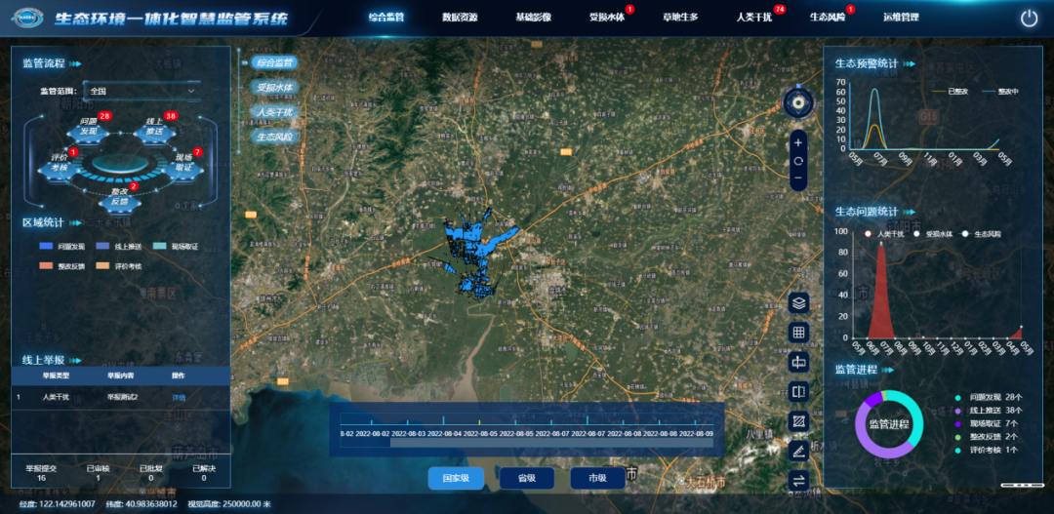Click the 举报测试2 report content cell

point(122,398)
